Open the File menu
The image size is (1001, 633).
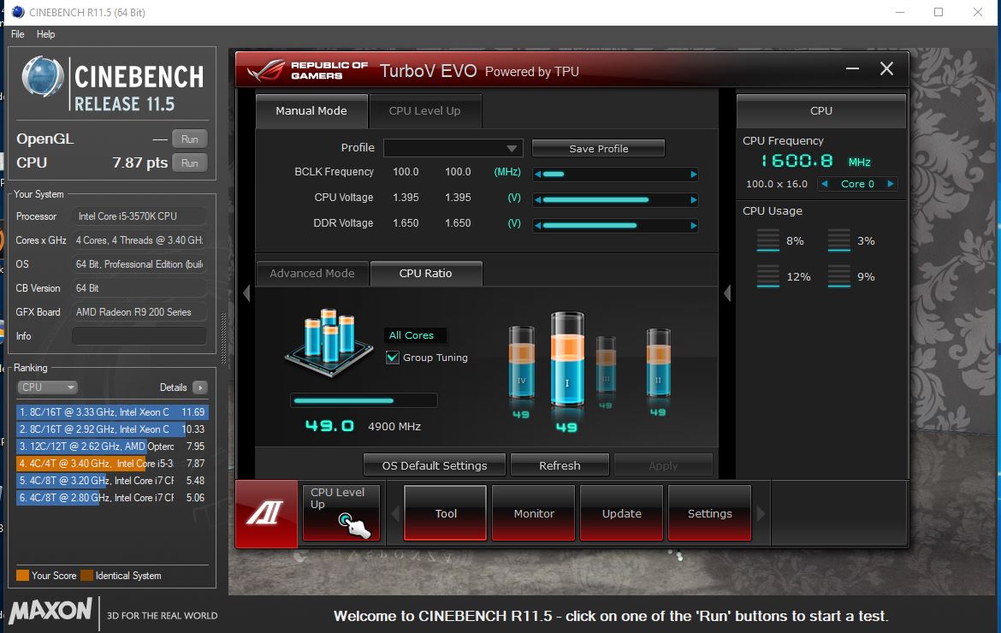[x=18, y=34]
